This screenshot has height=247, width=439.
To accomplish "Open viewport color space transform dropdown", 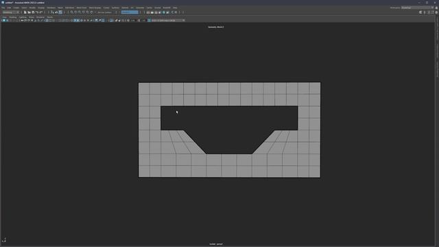I will tap(168, 21).
